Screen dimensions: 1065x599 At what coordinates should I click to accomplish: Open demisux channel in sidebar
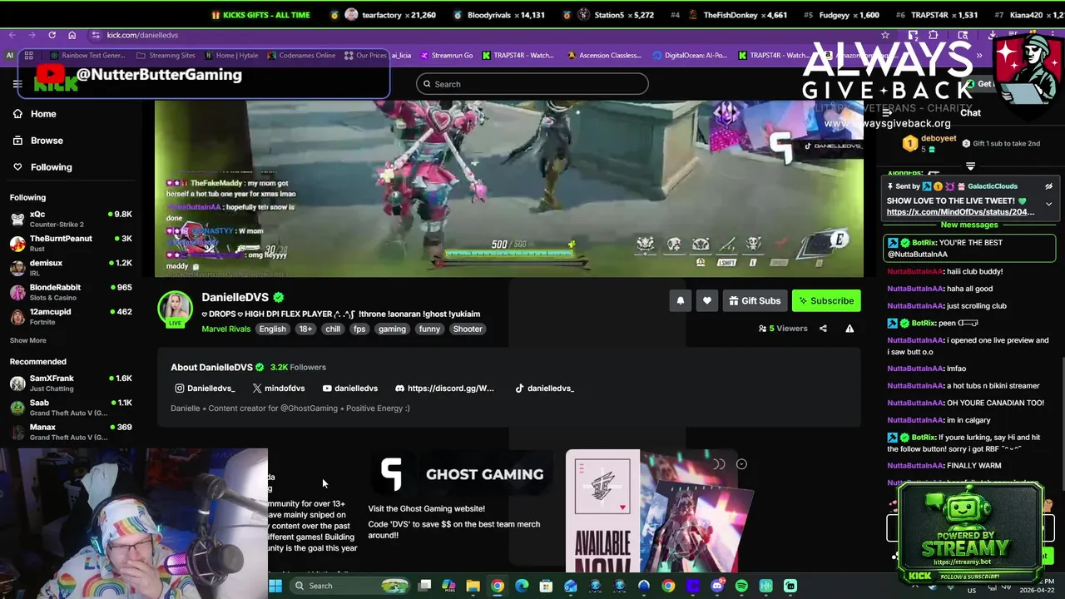coord(71,267)
